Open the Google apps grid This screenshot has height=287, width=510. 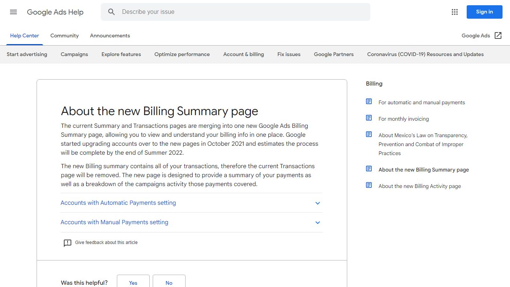click(454, 12)
